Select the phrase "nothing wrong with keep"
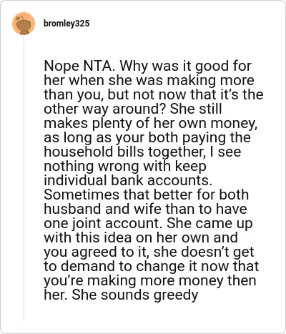 [125, 166]
